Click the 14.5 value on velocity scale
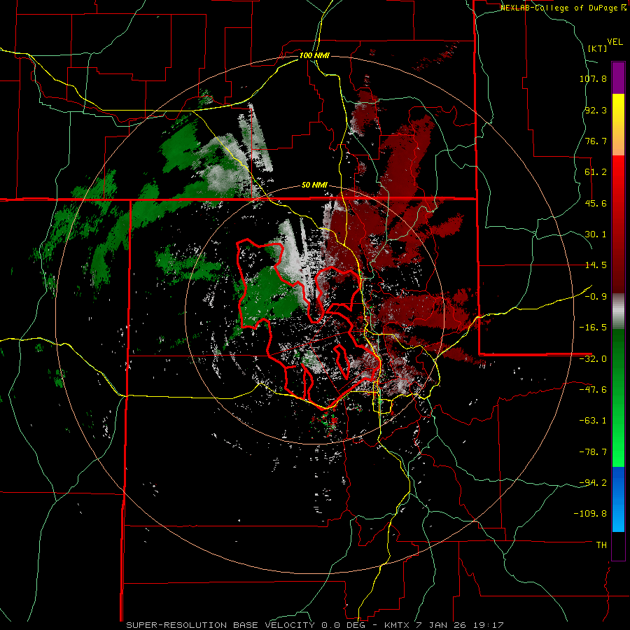630x630 pixels. pyautogui.click(x=596, y=265)
